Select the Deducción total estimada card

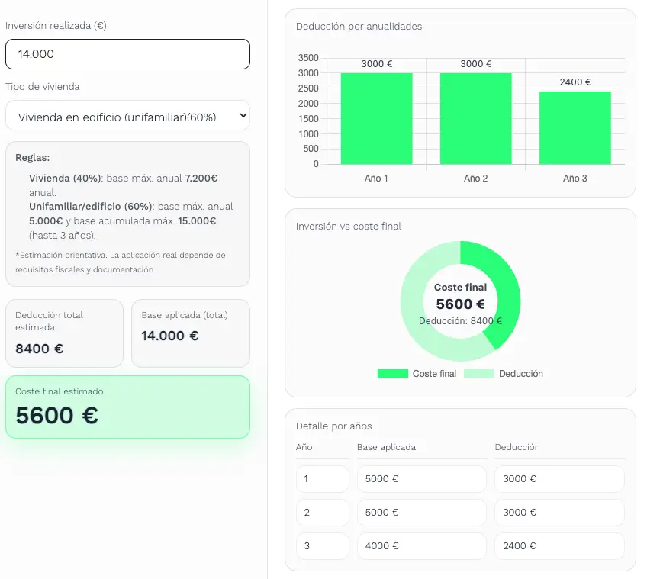pos(64,333)
